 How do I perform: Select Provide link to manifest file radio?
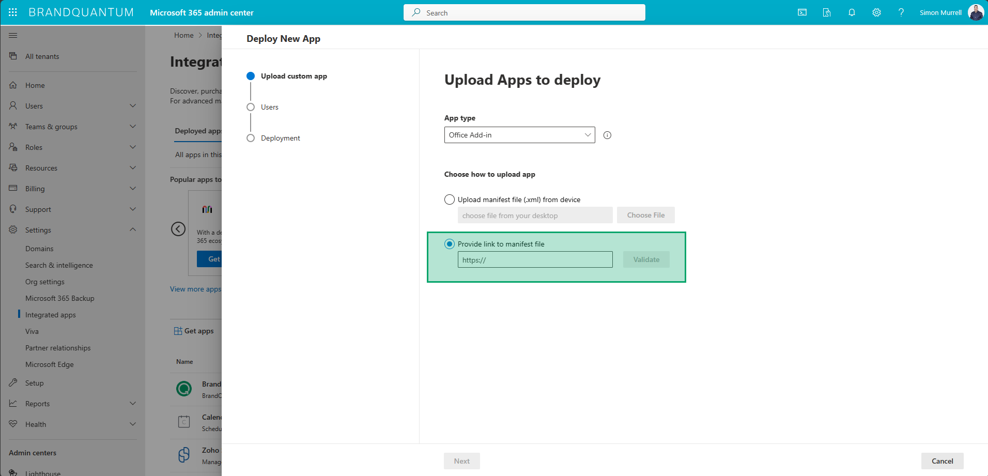pos(450,244)
